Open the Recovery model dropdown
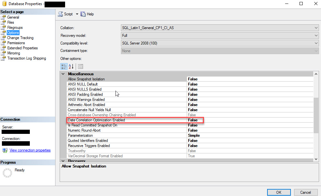The height and width of the screenshot is (196, 321). [220, 36]
